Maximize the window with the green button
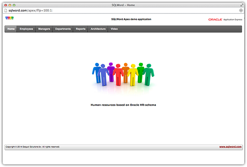 [x=14, y=5]
